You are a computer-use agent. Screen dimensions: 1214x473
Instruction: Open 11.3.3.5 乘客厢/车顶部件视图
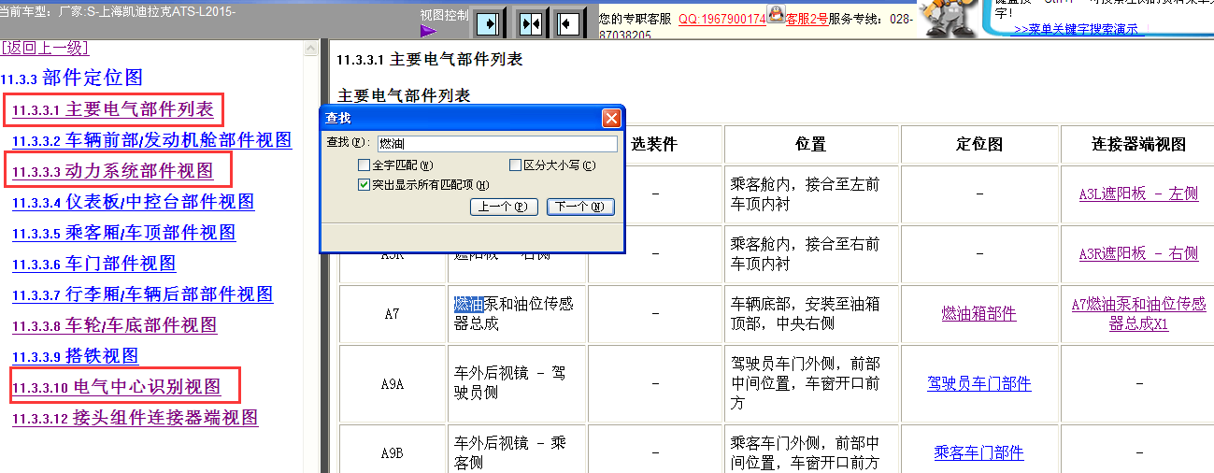[x=123, y=233]
